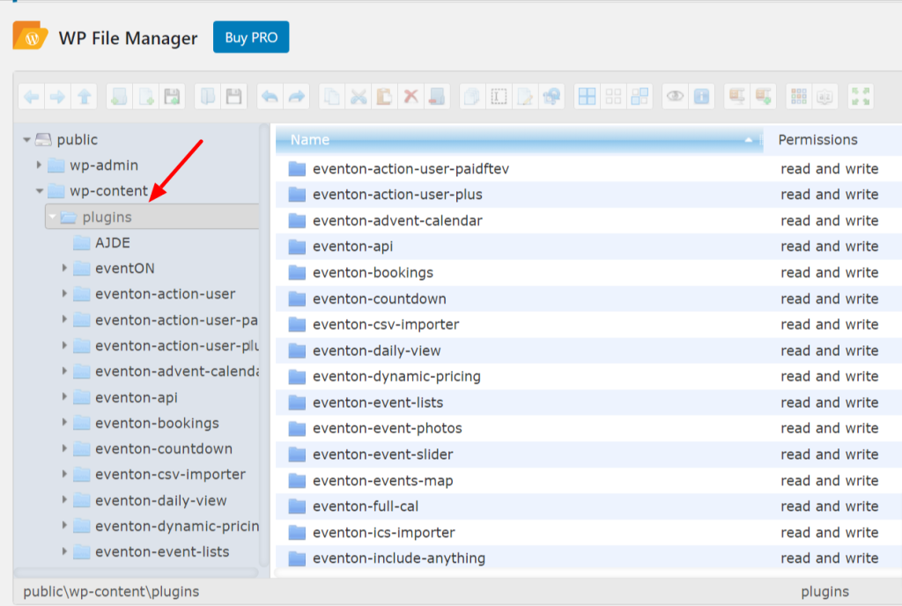902x606 pixels.
Task: Click the Buy PRO button
Action: (x=251, y=37)
